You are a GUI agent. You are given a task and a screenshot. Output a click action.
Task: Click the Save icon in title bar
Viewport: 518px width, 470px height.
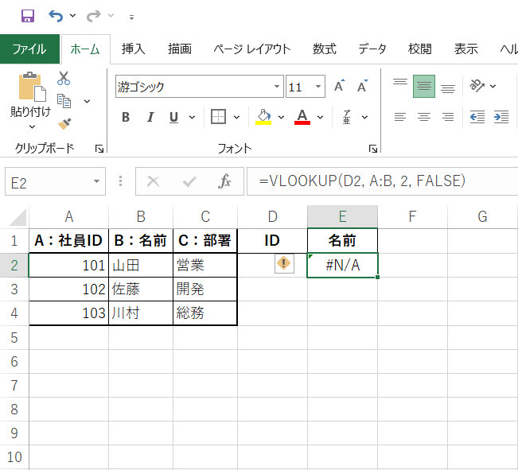pos(27,16)
